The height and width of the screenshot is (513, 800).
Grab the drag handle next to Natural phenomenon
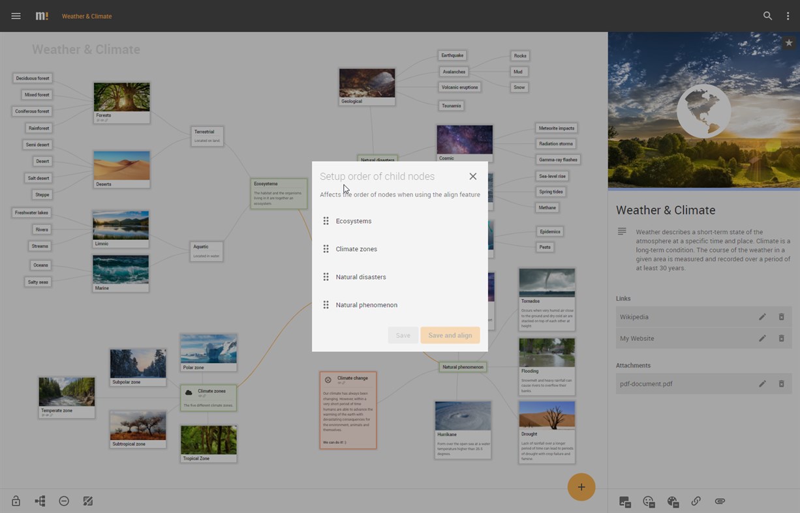point(326,304)
